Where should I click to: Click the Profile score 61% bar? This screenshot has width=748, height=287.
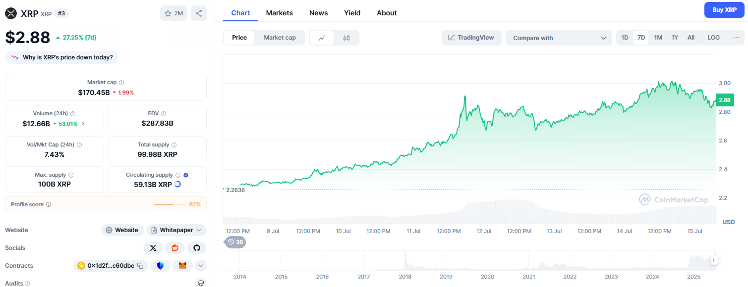point(170,204)
